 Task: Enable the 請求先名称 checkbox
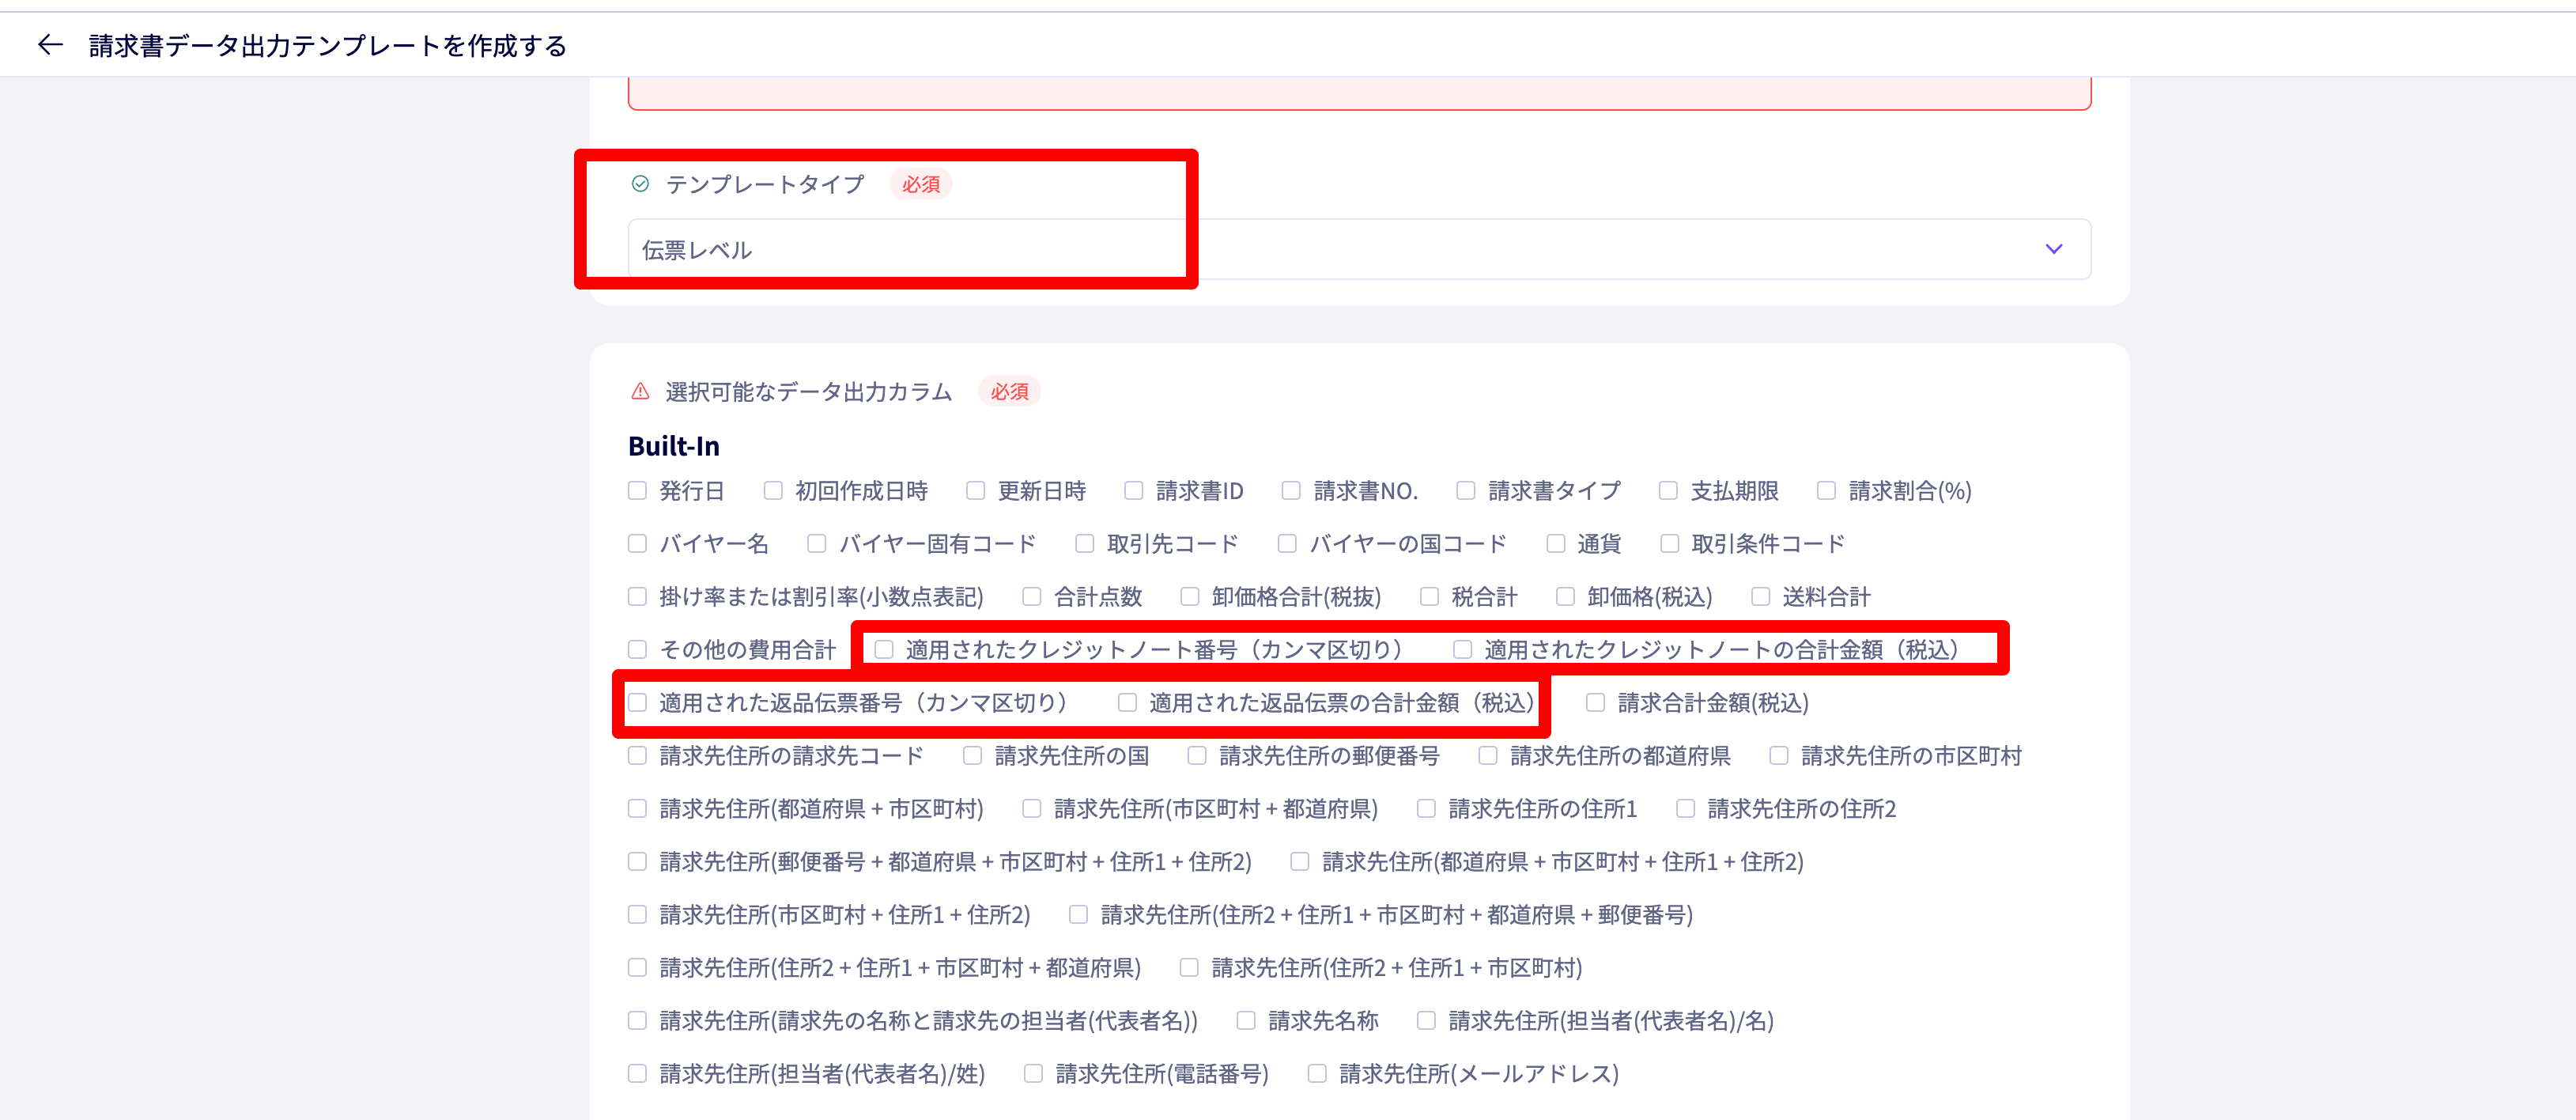(1246, 1020)
